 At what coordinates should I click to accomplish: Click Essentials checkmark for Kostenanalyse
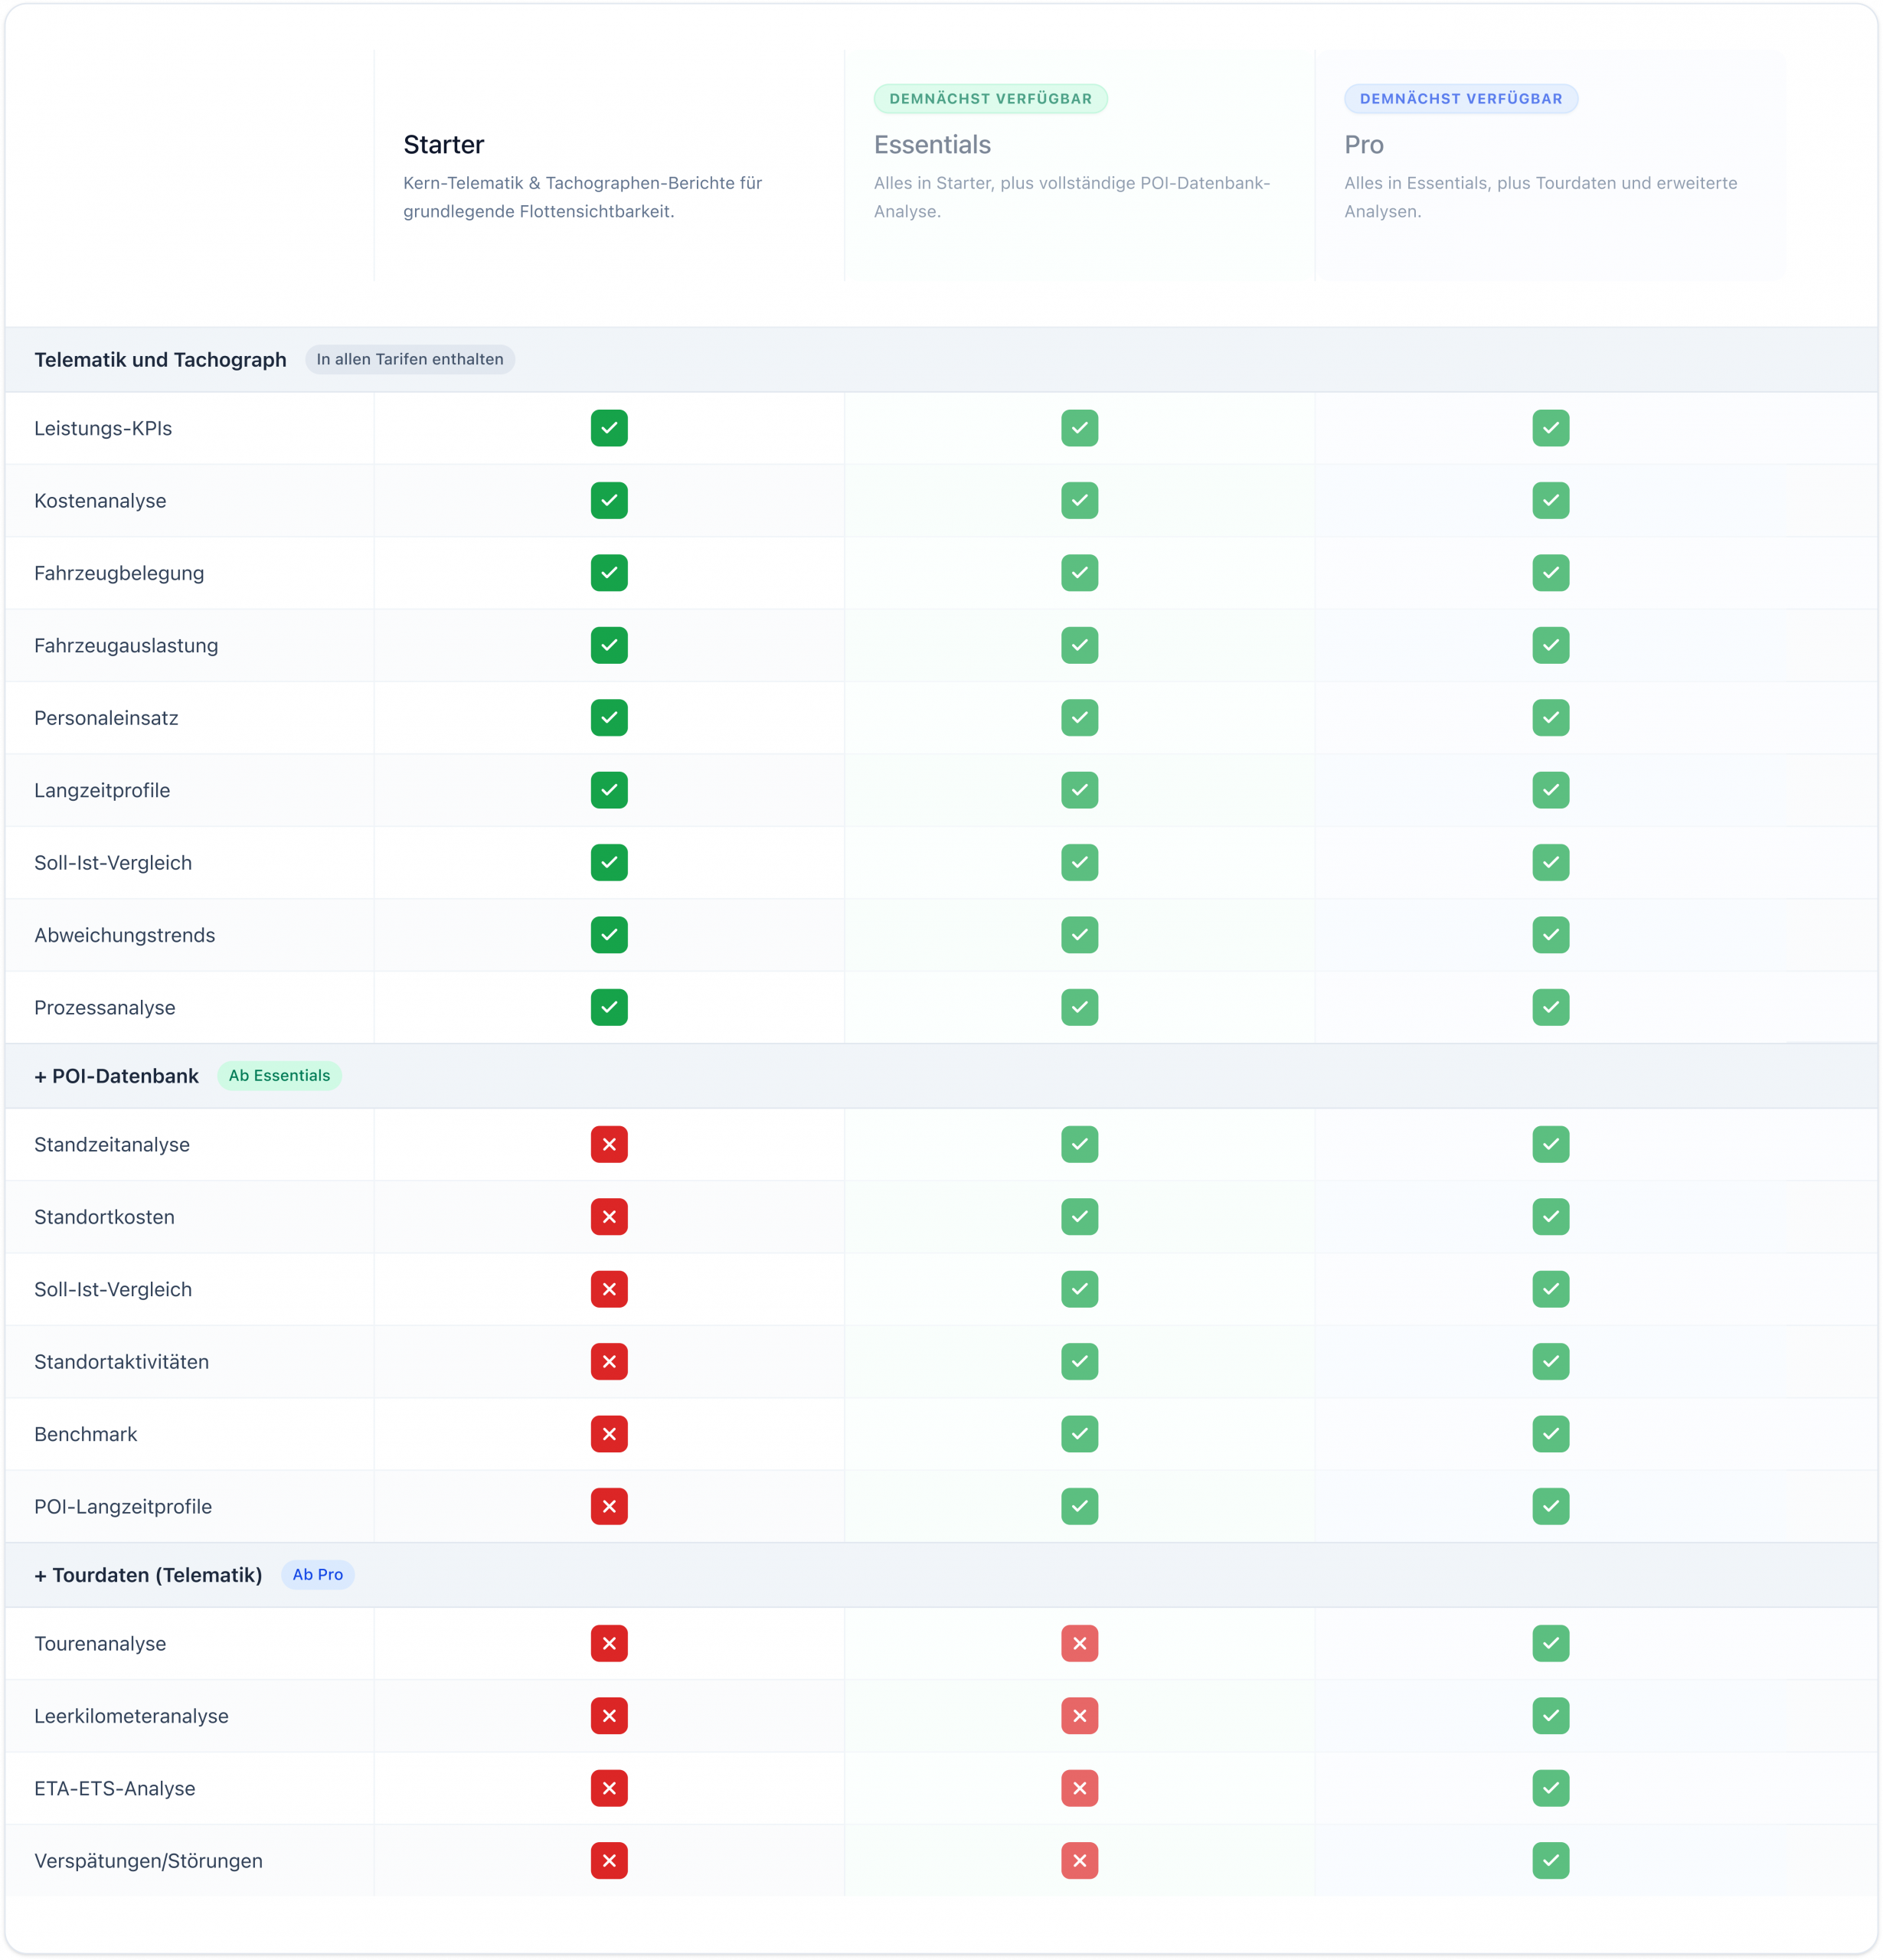tap(1079, 500)
